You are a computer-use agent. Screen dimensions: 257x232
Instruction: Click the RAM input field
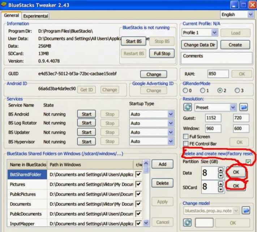tap(218, 74)
